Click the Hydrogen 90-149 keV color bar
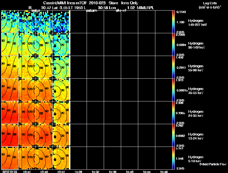 174,44
